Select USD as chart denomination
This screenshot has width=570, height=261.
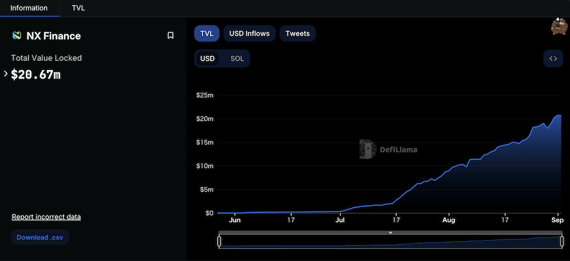(x=207, y=59)
